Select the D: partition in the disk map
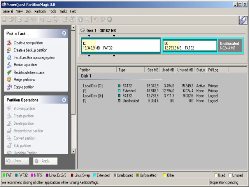 [190, 46]
